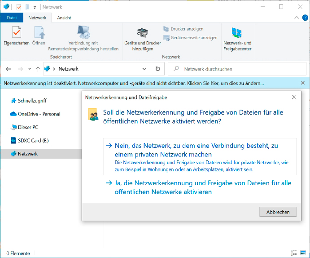Switch to details view in status bar
This screenshot has width=310, height=258.
coord(293,253)
